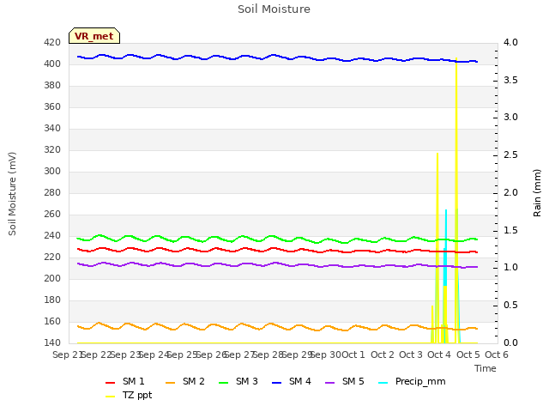The height and width of the screenshot is (412, 549).
Task: Click the orange SM 2 legend swatch
Action: click(x=170, y=383)
